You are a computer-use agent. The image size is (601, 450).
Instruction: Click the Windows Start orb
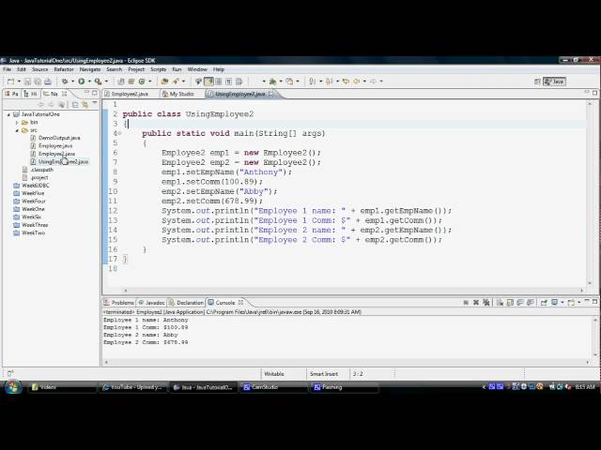tap(12, 387)
